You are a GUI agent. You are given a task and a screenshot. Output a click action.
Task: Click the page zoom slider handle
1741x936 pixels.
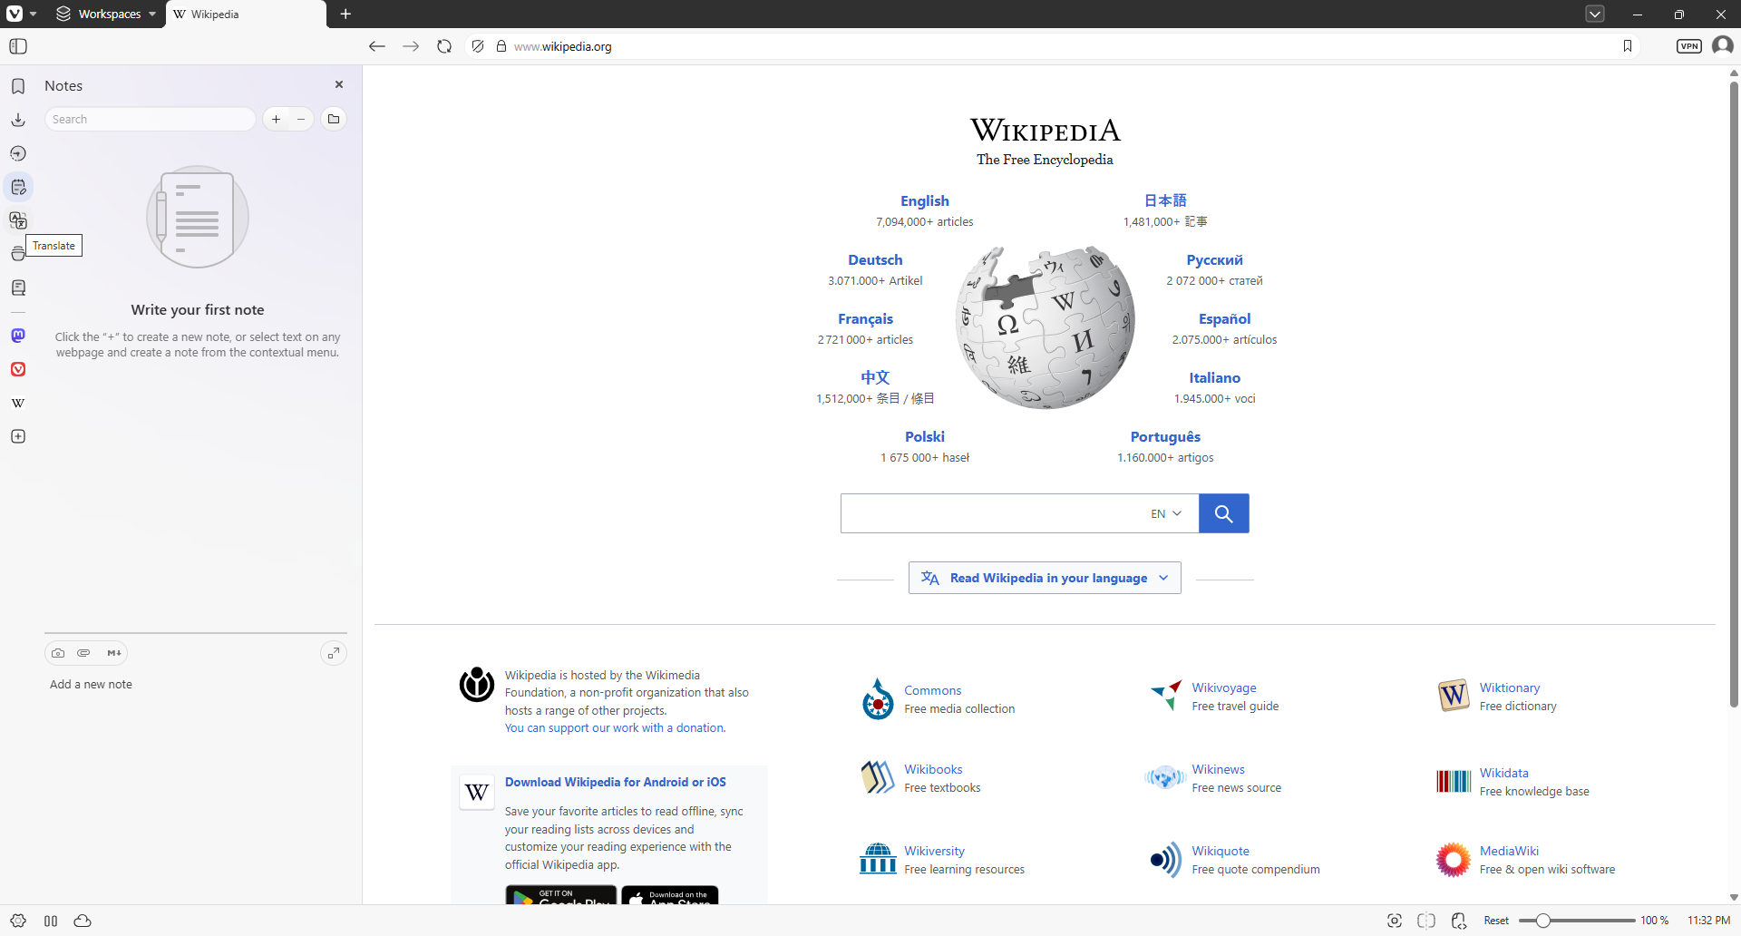point(1542,921)
